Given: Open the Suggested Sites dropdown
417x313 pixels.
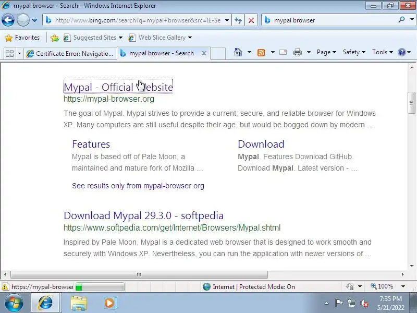Looking at the screenshot, I should pos(93,38).
